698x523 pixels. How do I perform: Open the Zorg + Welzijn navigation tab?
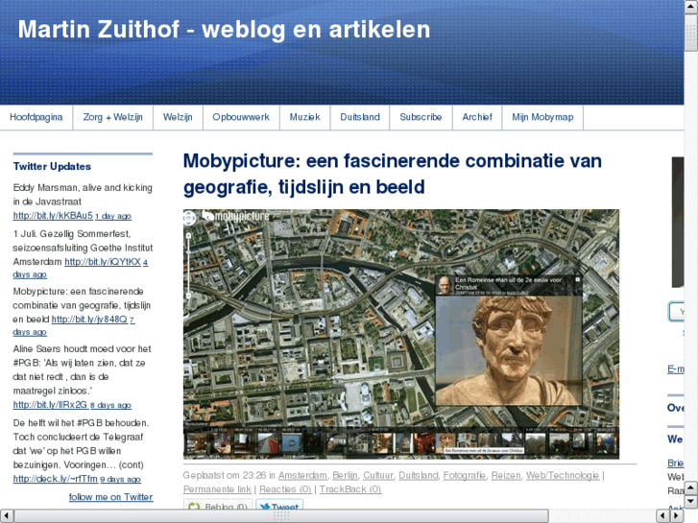tap(113, 117)
